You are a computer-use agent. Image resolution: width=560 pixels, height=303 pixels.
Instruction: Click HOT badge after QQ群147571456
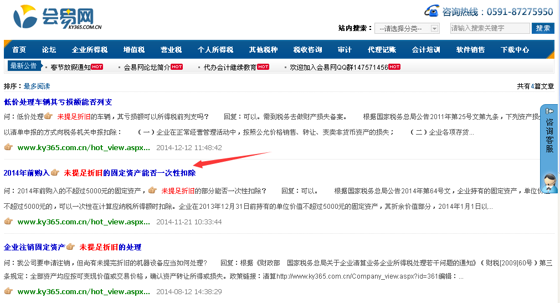pyautogui.click(x=394, y=67)
